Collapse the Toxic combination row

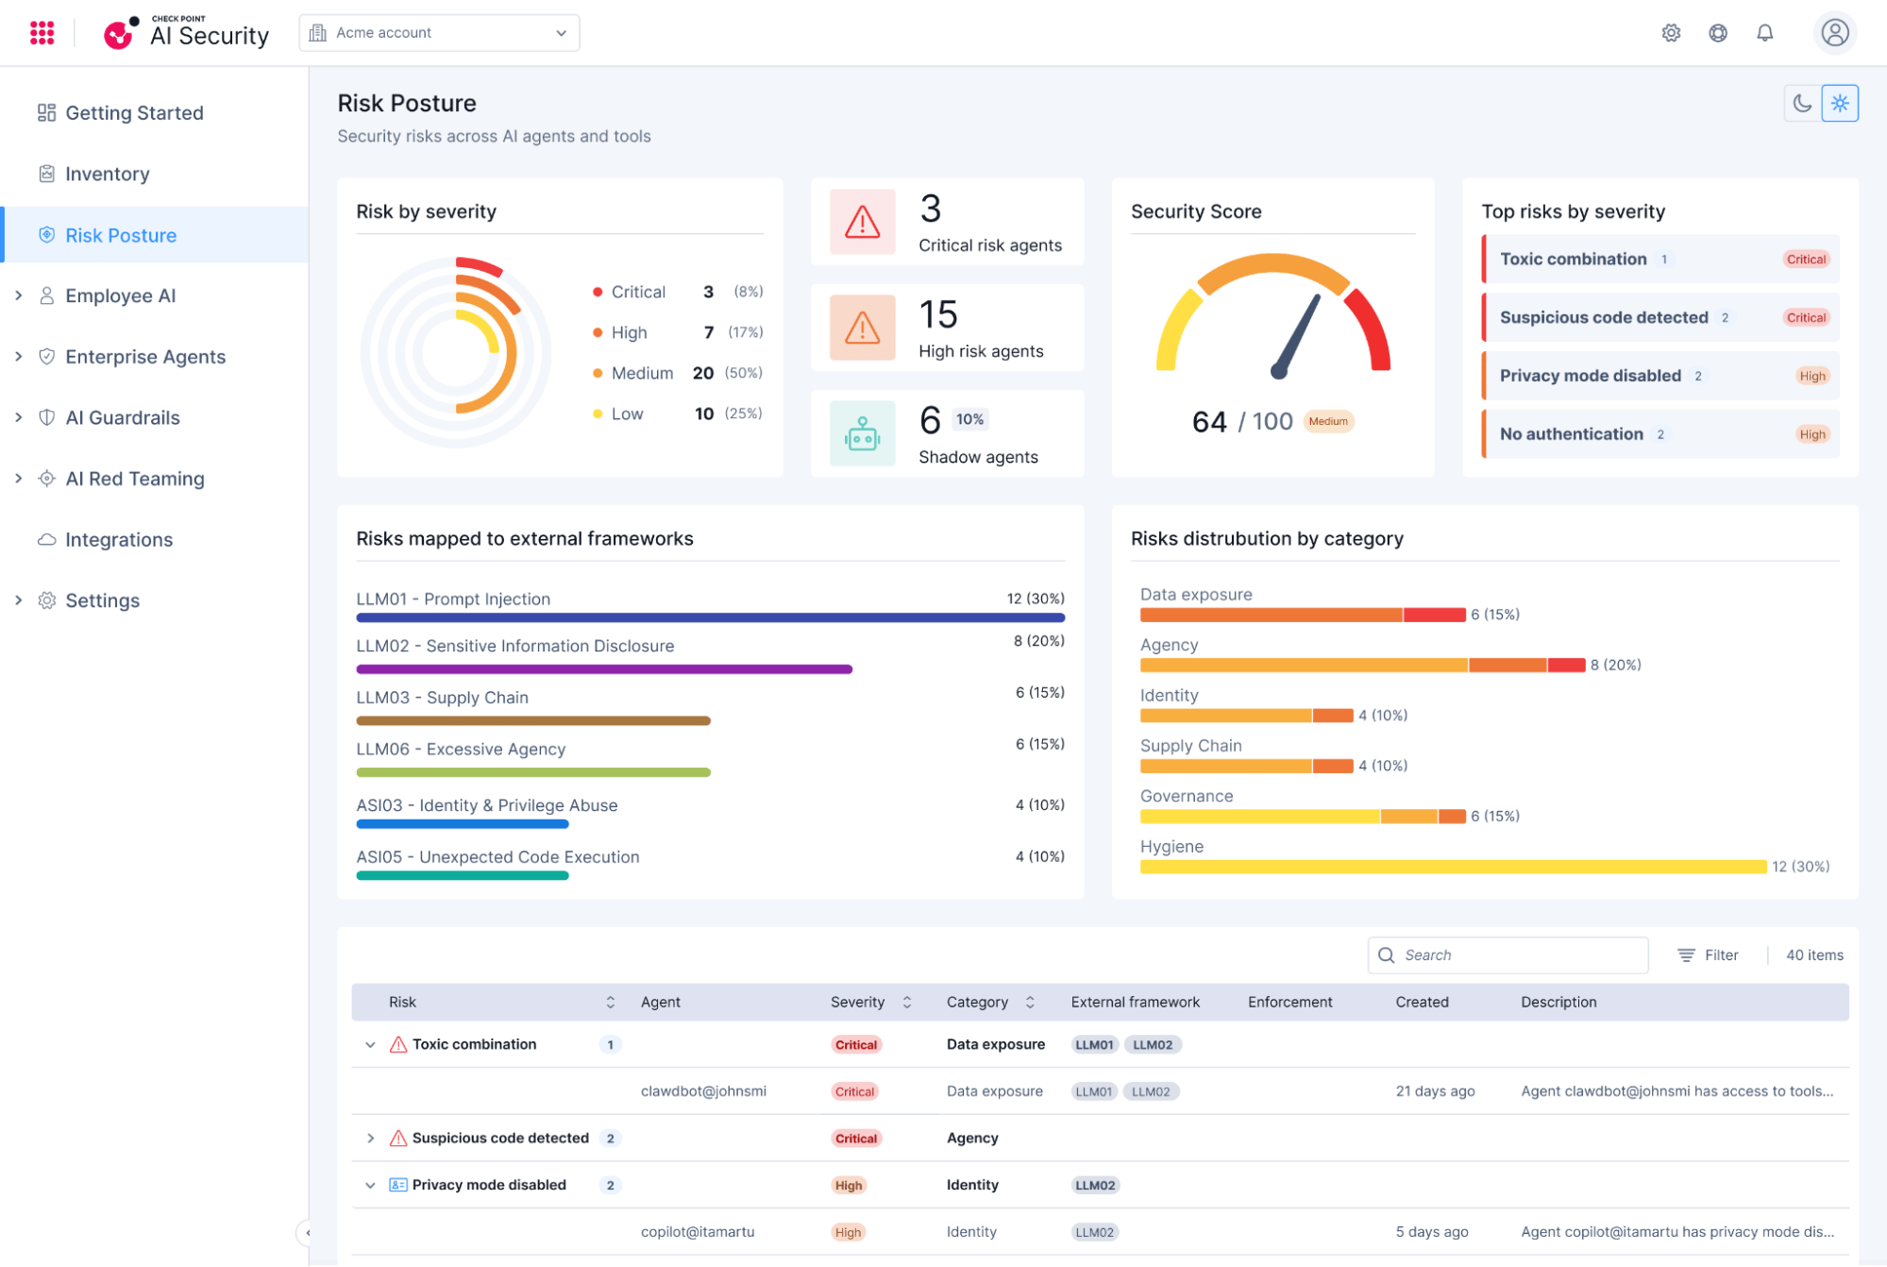click(x=370, y=1045)
